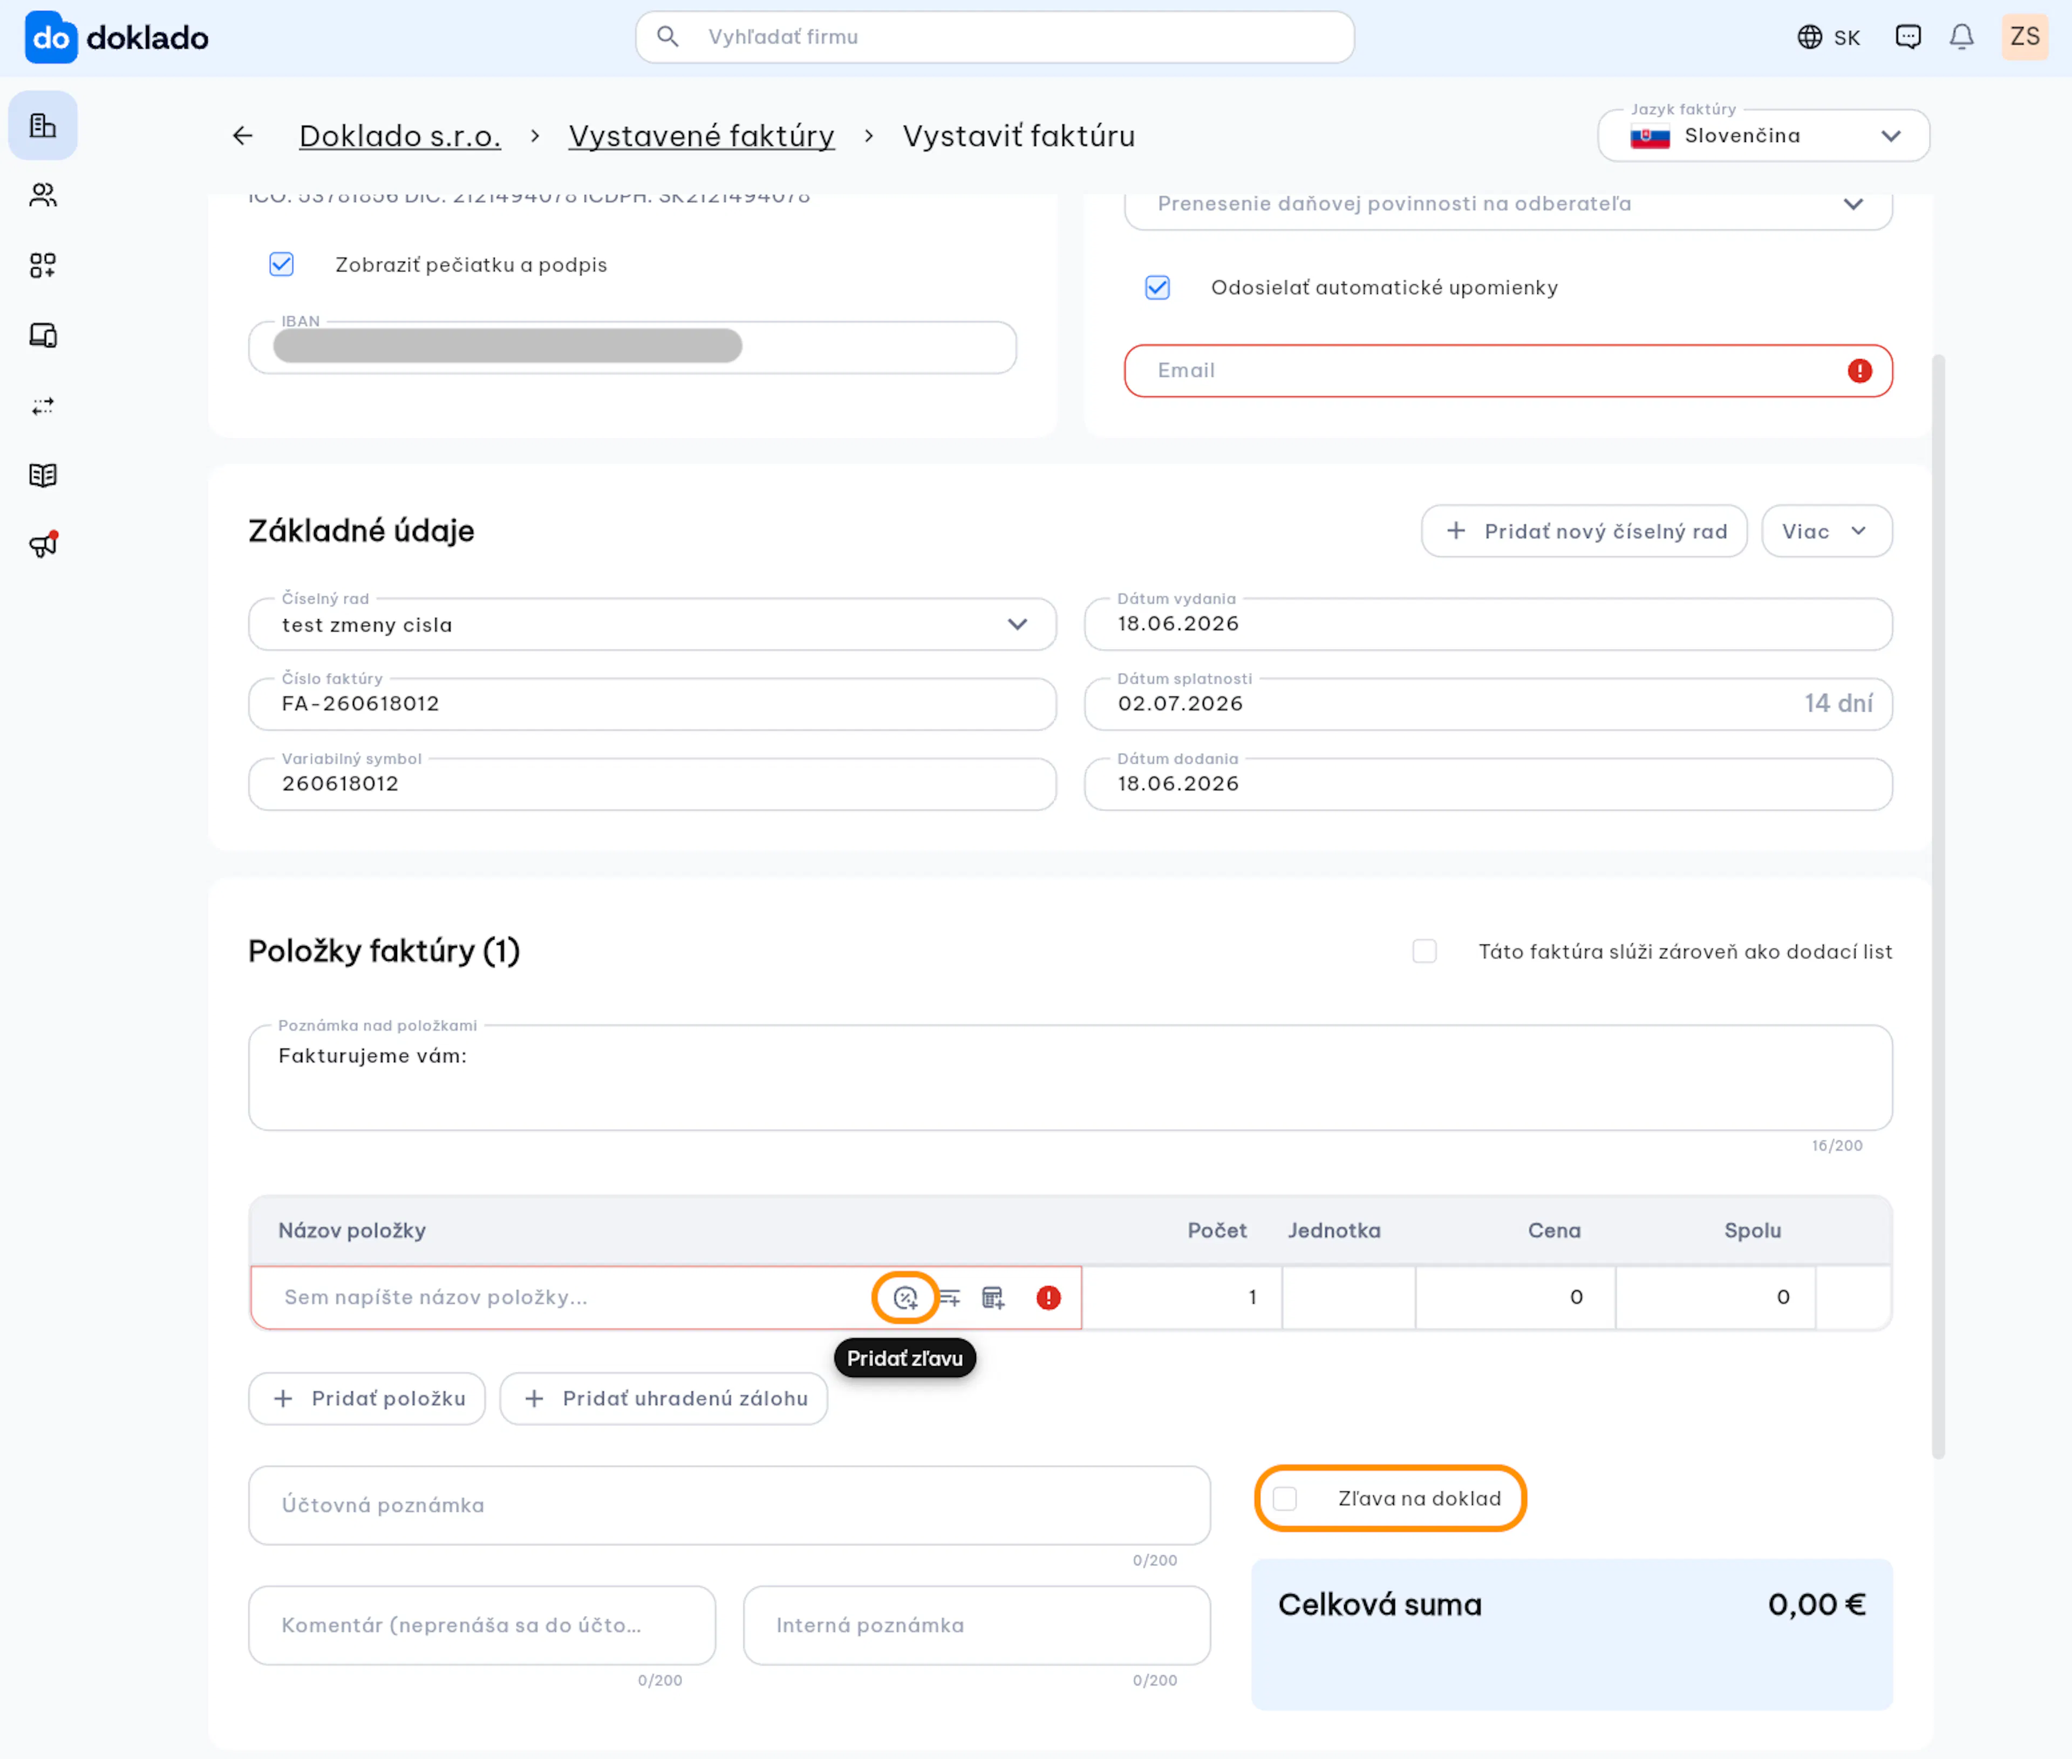Click 'Pridať nový číselný rad' button
Viewport: 2072px width, 1759px height.
click(x=1584, y=530)
